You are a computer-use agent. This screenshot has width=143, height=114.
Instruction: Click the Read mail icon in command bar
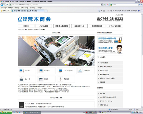click(108, 11)
